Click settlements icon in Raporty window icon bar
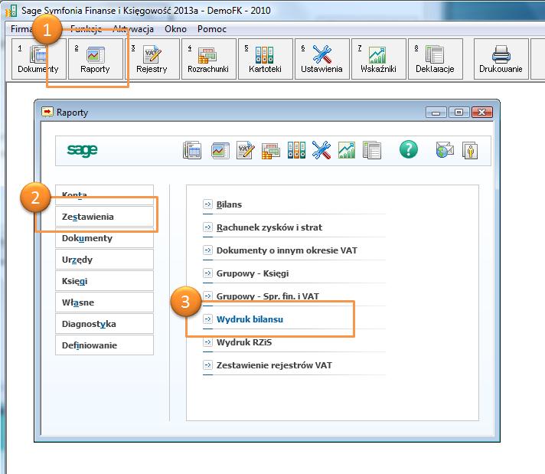545x474 pixels. pos(271,151)
